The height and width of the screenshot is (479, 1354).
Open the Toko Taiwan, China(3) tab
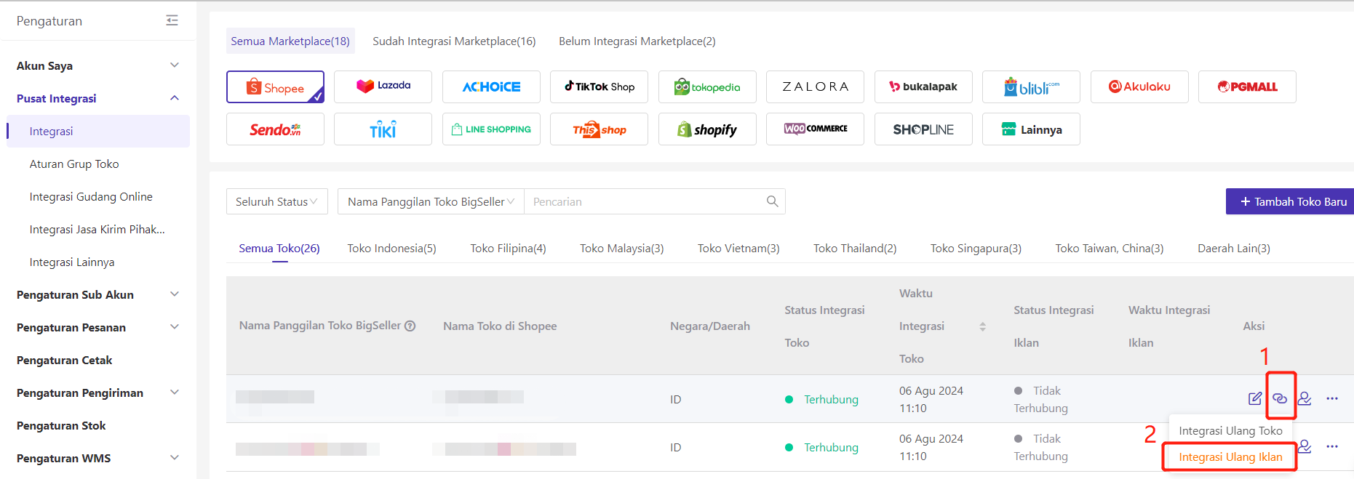(1110, 248)
